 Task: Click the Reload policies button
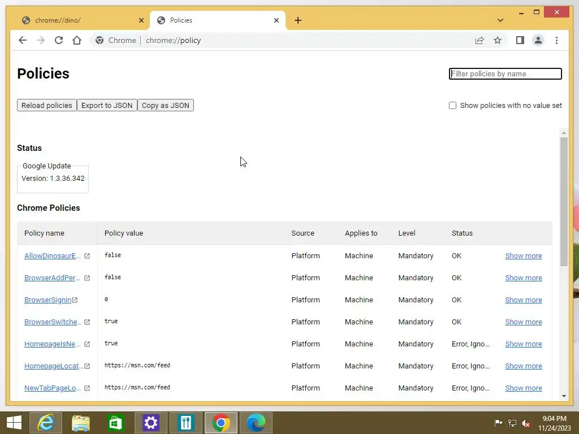pyautogui.click(x=47, y=105)
